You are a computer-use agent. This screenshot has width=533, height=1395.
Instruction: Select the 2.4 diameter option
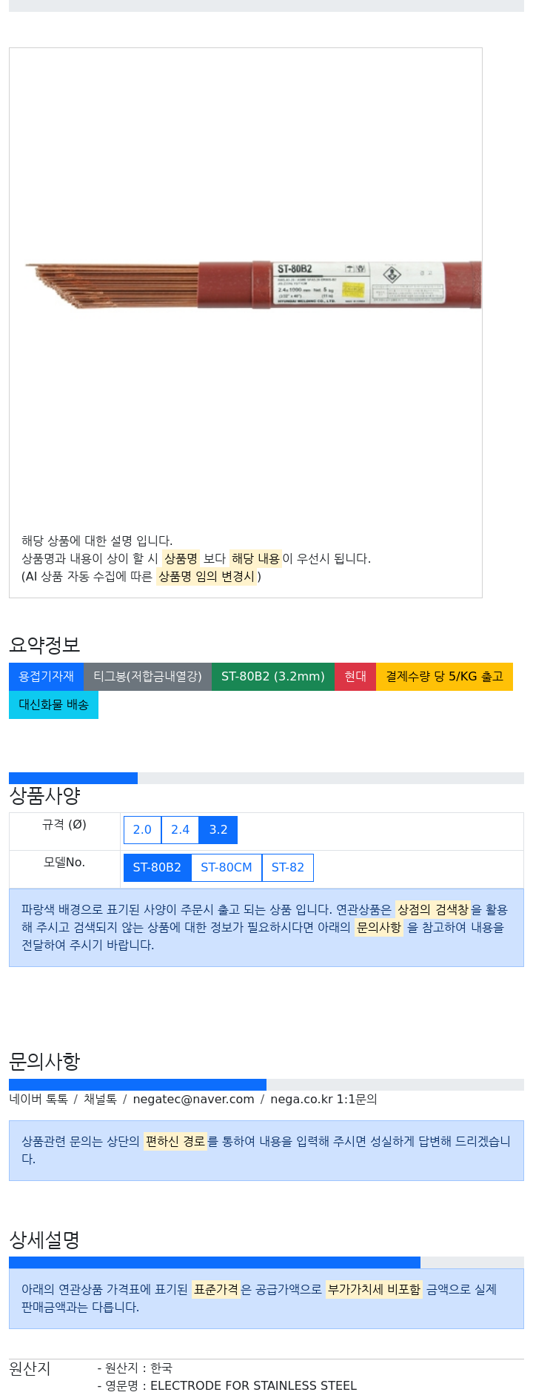[180, 829]
